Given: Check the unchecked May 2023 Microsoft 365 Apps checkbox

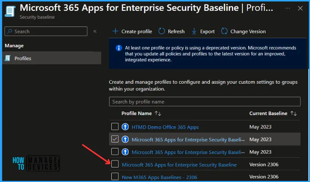Looking at the screenshot, I should point(115,152).
